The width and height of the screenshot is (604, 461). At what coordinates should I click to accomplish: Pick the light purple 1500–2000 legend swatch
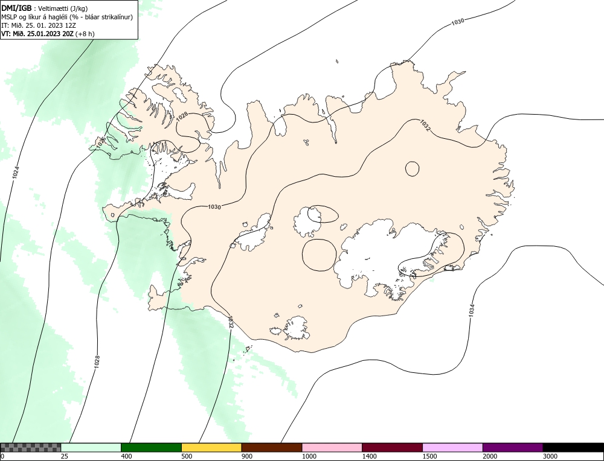pyautogui.click(x=452, y=448)
